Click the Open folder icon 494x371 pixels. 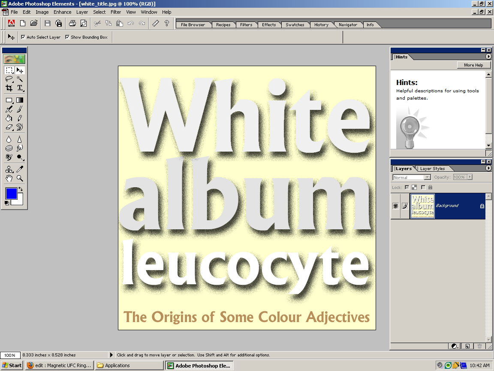click(34, 23)
